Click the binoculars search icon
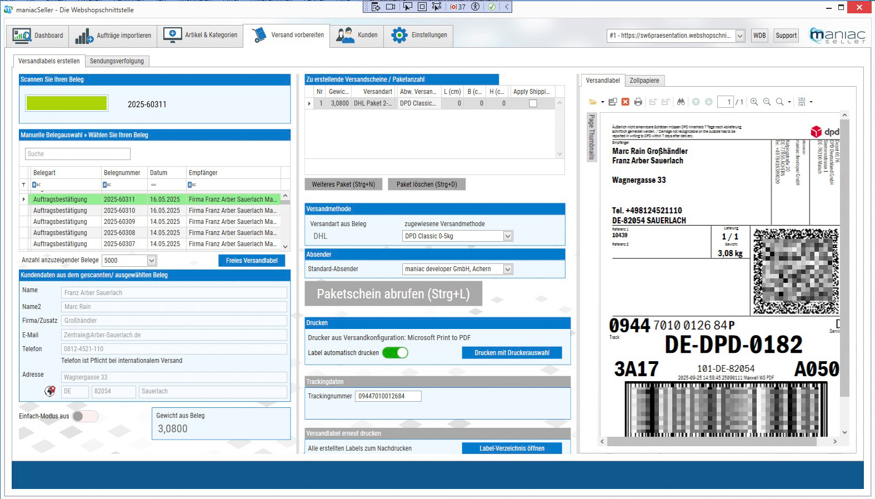875x499 pixels. pos(681,102)
